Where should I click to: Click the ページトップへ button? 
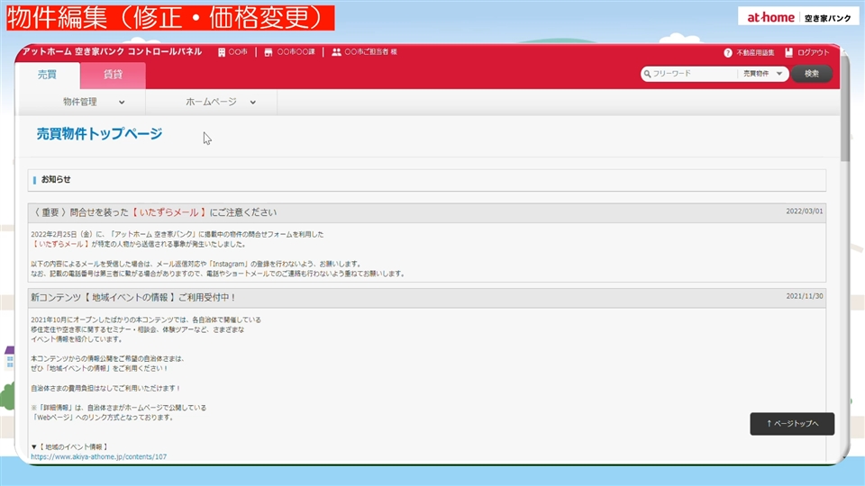[x=792, y=423]
